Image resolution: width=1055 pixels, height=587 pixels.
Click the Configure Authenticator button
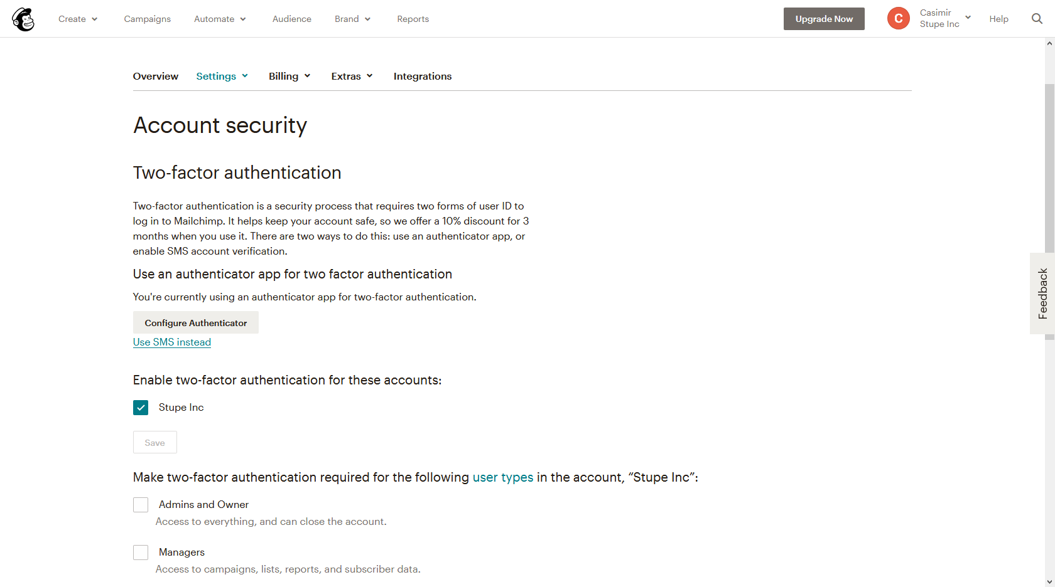pyautogui.click(x=196, y=323)
